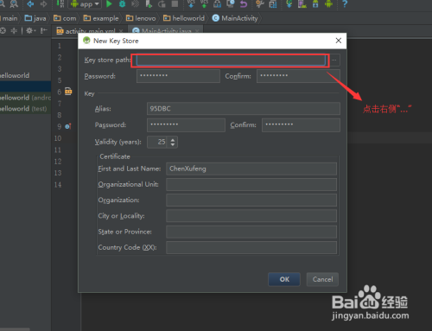Click the Collapse All icon in the project panel
The width and height of the screenshot is (432, 331).
point(14,30)
